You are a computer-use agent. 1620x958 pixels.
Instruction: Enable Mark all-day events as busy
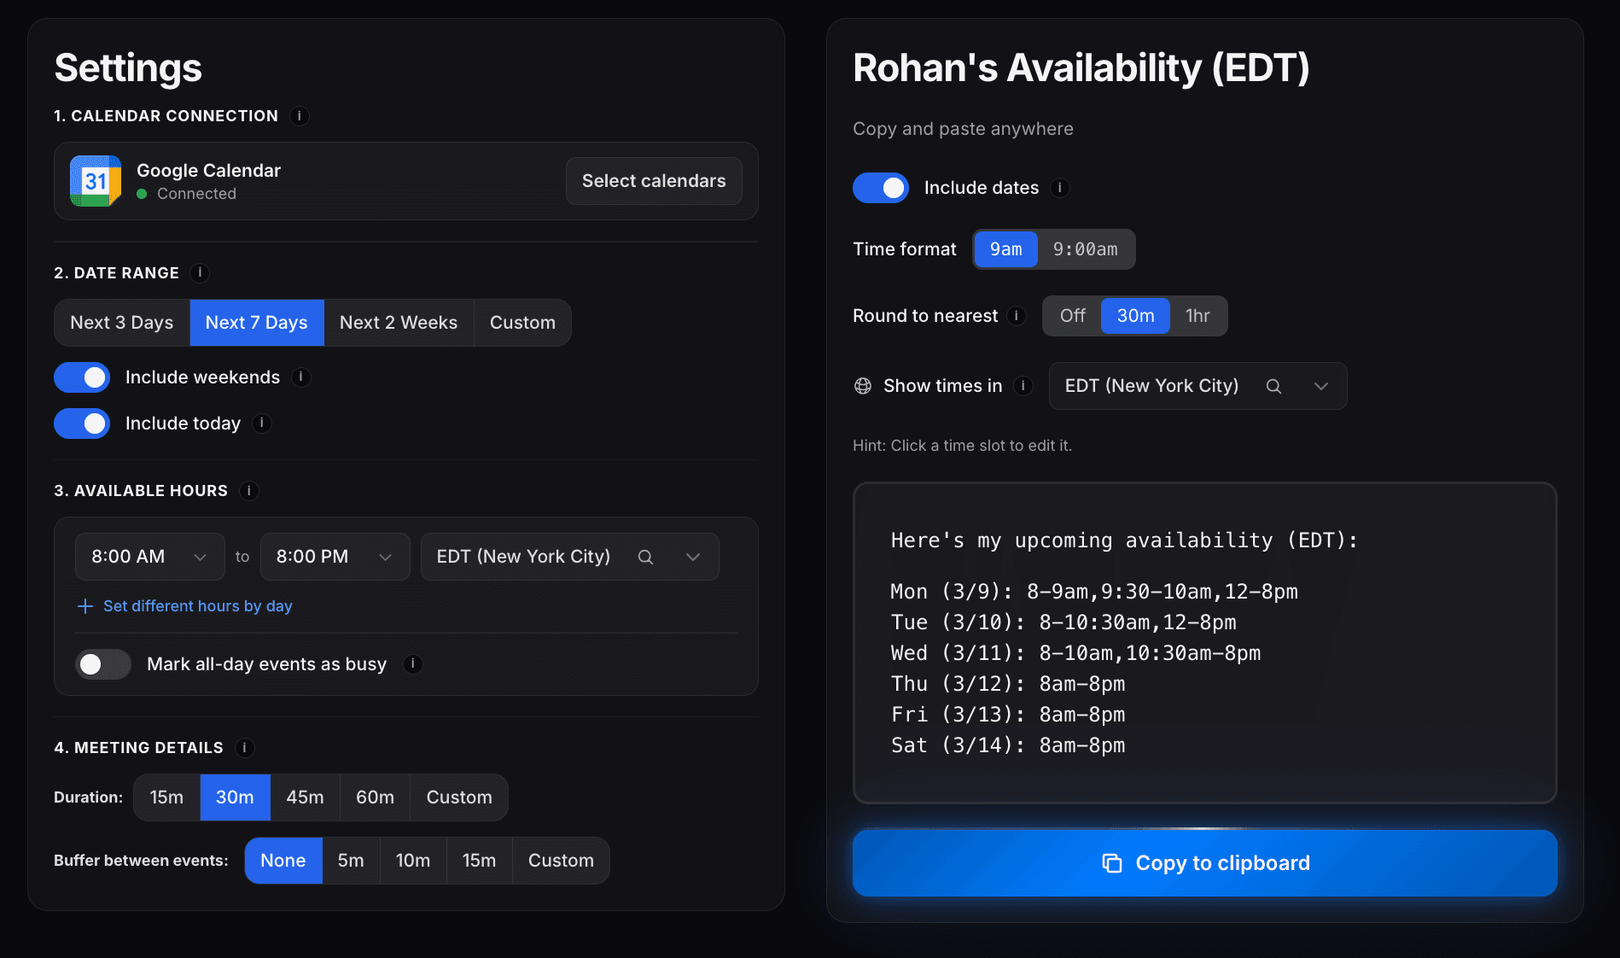[102, 663]
